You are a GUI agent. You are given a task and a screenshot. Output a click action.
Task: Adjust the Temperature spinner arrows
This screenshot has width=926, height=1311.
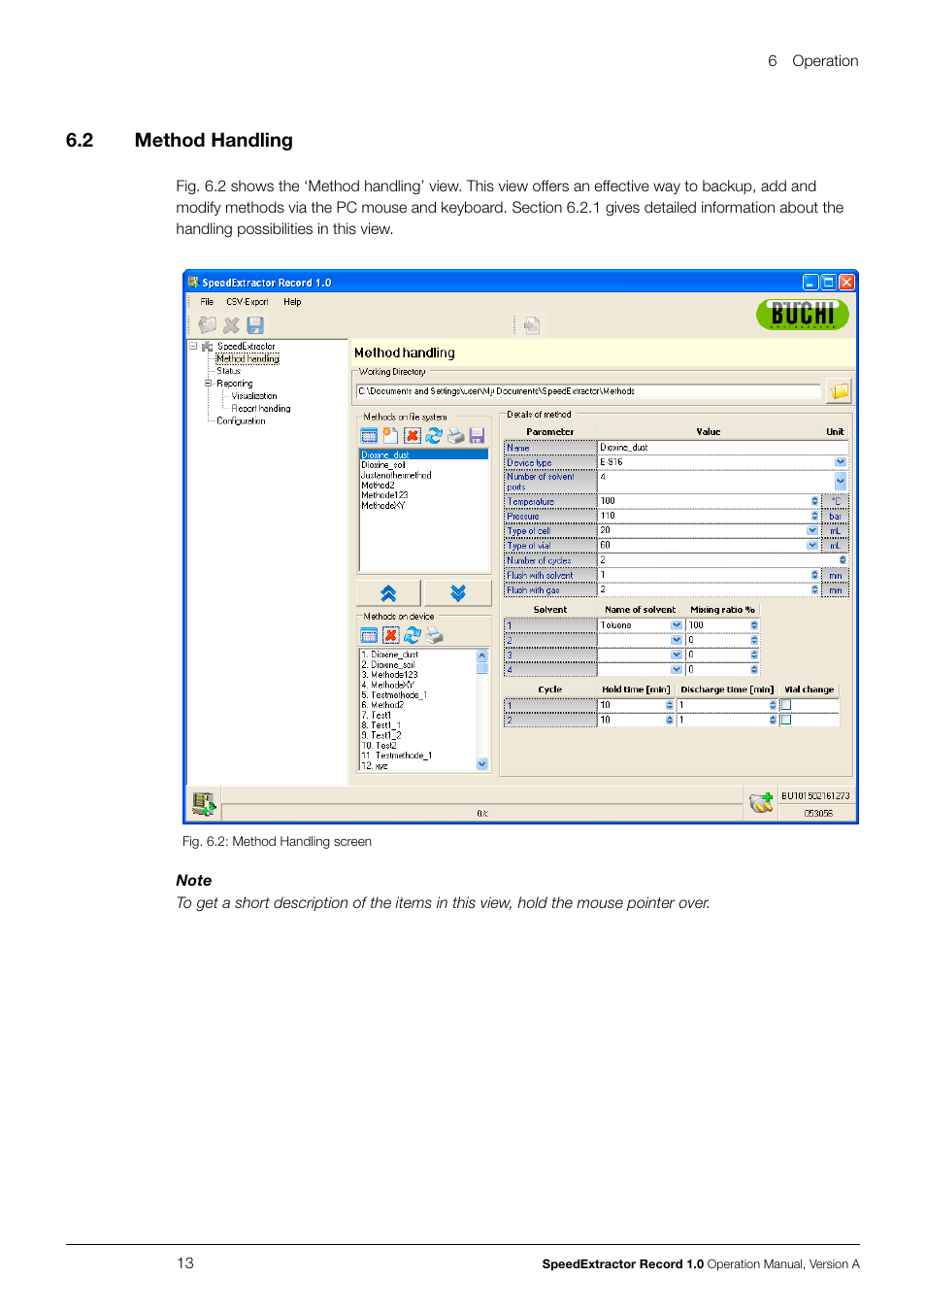click(x=814, y=501)
